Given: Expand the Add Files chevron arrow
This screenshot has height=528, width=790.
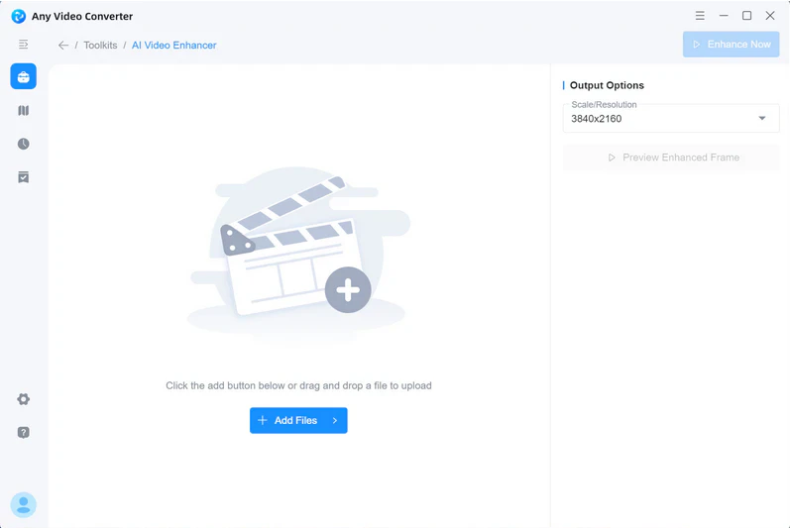Looking at the screenshot, I should pyautogui.click(x=335, y=421).
